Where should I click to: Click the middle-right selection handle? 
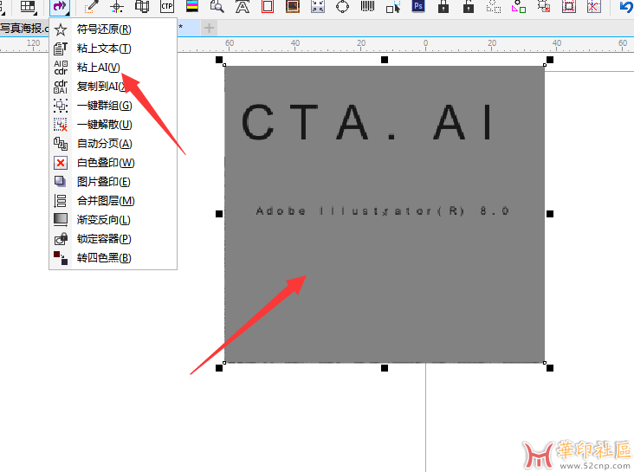point(550,214)
